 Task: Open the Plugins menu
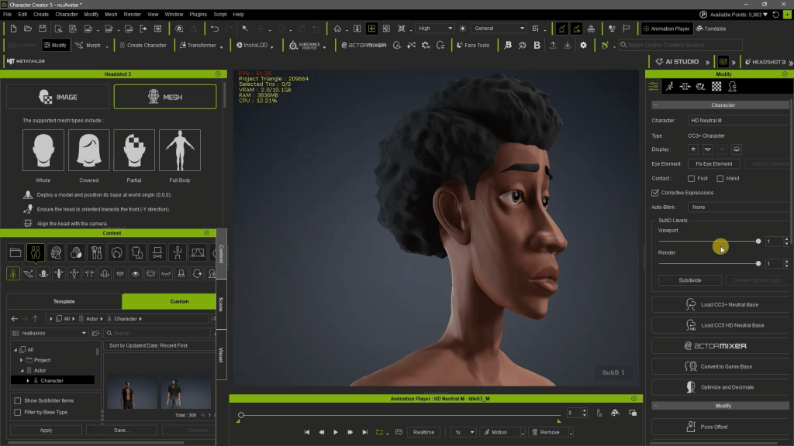pyautogui.click(x=198, y=14)
